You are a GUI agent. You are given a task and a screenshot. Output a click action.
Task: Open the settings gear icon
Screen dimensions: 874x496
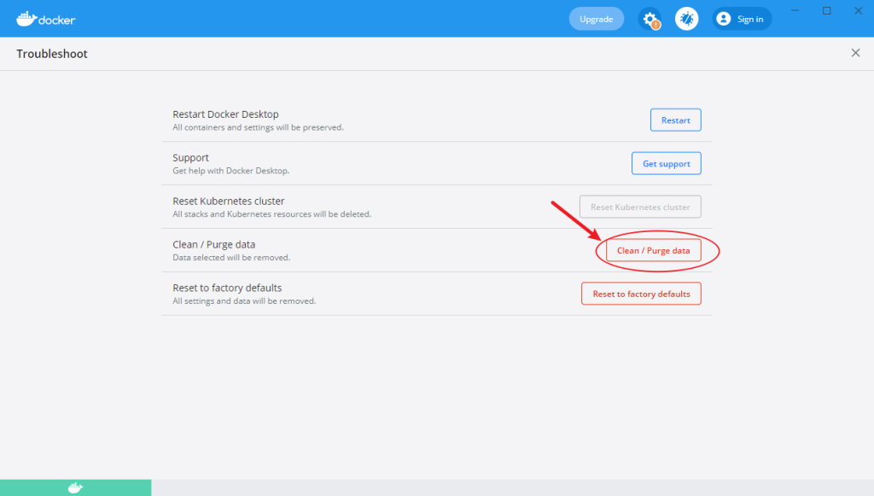(x=650, y=19)
